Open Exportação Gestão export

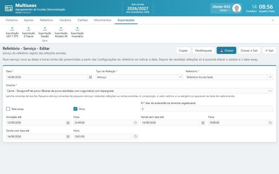pos(45,32)
